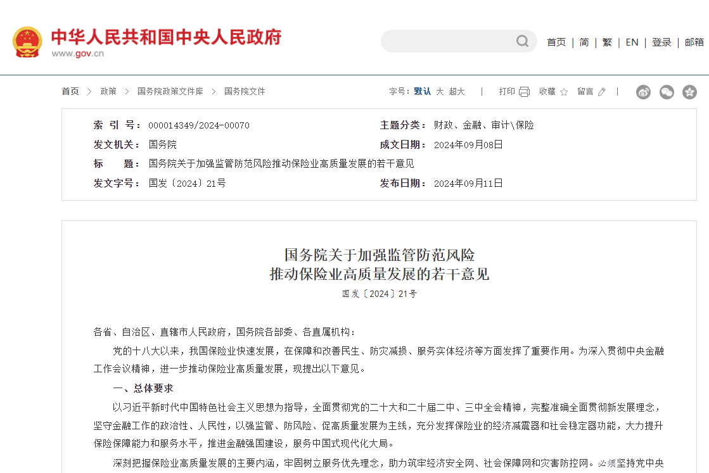Click the search magnifier icon
The height and width of the screenshot is (473, 709).
(522, 41)
